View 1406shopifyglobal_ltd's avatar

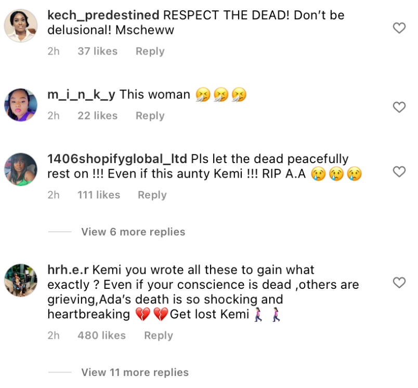point(20,170)
